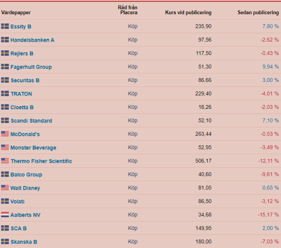Click the Sedan publicering column header
Viewport: 281px width, 248px height.
(258, 13)
